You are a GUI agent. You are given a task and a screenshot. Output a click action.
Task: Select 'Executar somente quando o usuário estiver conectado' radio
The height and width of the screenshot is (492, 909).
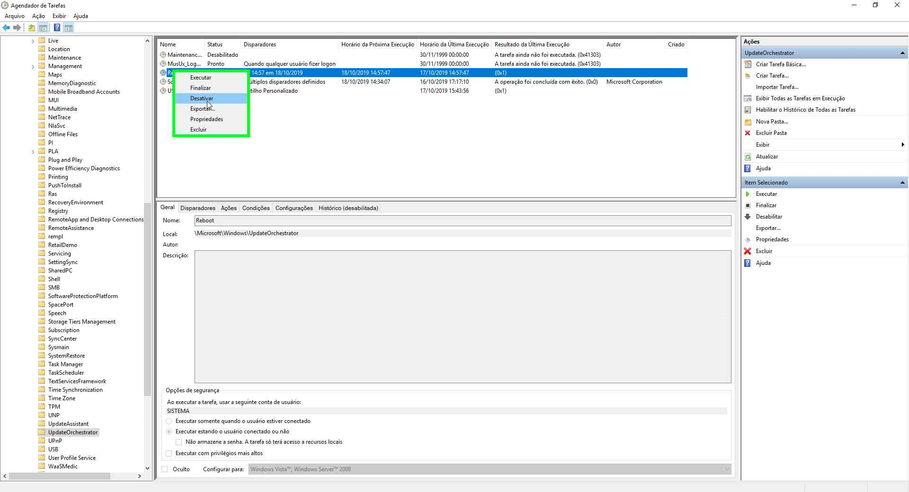(x=169, y=421)
